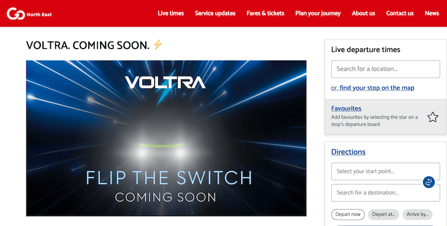Visit the News page
The height and width of the screenshot is (226, 447).
[432, 13]
